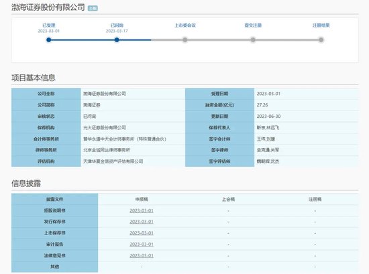Open the 招股说明书 2023-03-01 申报稿 link

(x=142, y=210)
